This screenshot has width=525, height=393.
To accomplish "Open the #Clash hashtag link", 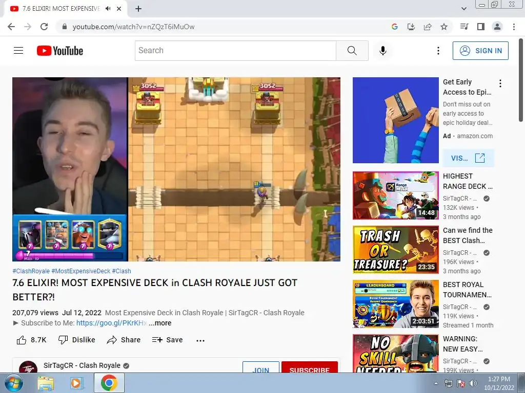I will pyautogui.click(x=122, y=271).
